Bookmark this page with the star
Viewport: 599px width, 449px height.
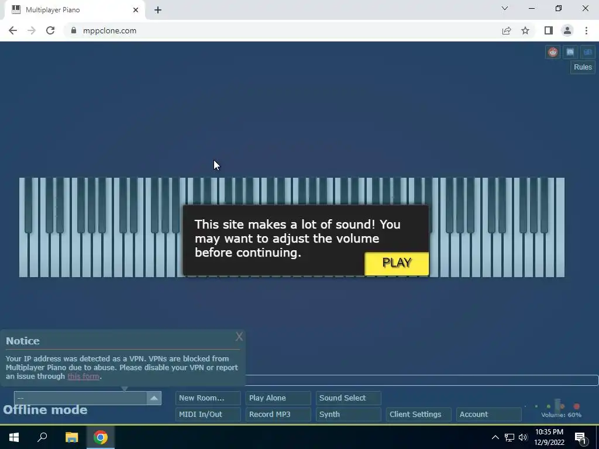(x=525, y=30)
